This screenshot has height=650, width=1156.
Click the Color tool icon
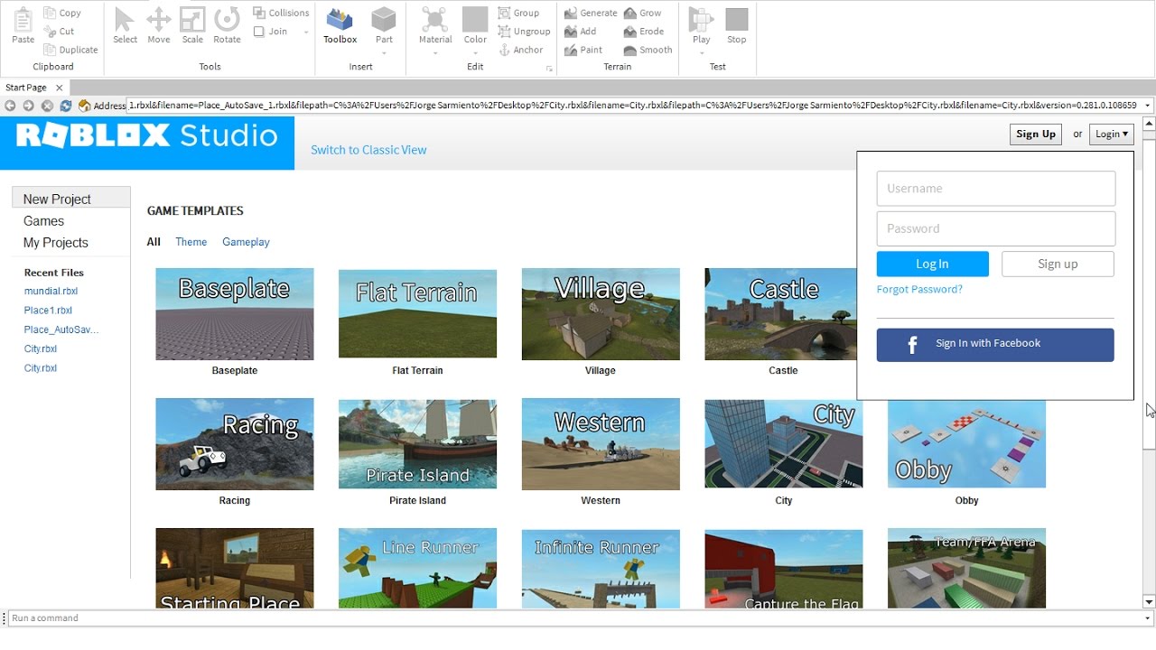tap(475, 20)
